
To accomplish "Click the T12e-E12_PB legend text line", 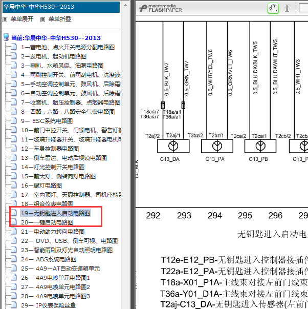I will [x=234, y=260].
